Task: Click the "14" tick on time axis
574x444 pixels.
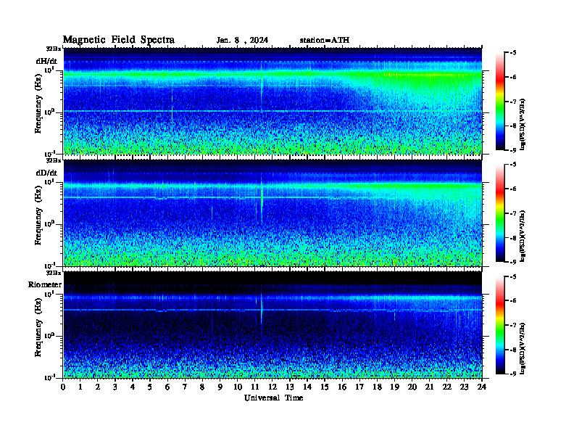Action: click(x=307, y=387)
